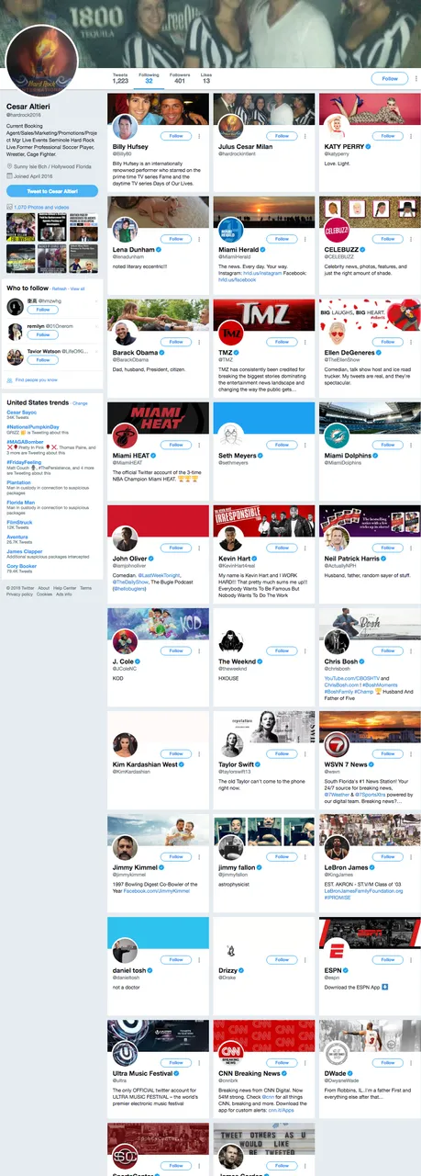Viewport: 421px width, 1176px height.
Task: Open more options menu on Billy Hufsey card
Action: (x=200, y=135)
